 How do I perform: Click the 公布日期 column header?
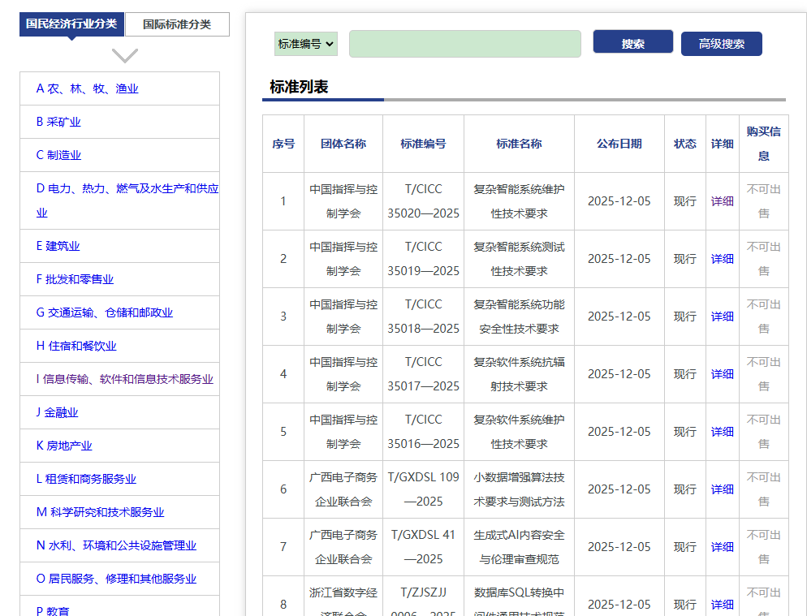point(619,144)
